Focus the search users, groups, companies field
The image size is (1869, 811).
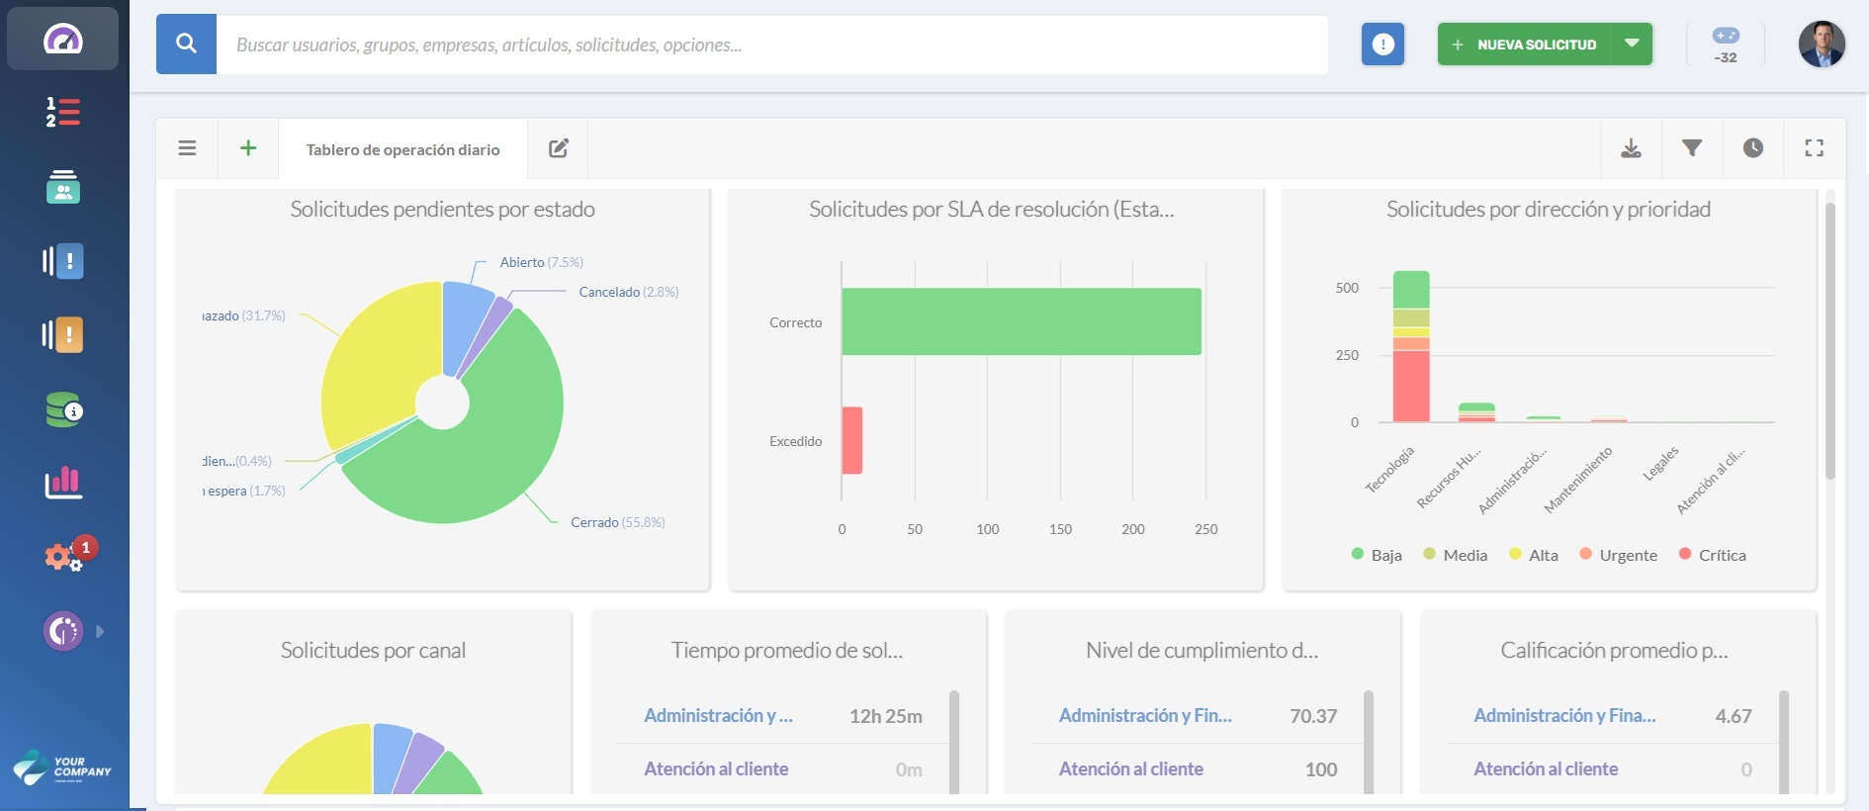click(x=772, y=45)
